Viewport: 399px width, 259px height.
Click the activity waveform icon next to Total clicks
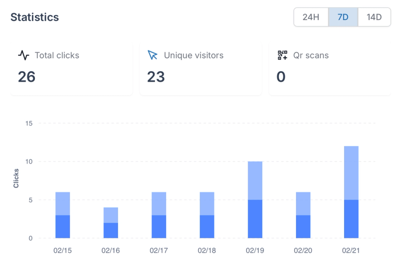[x=23, y=55]
